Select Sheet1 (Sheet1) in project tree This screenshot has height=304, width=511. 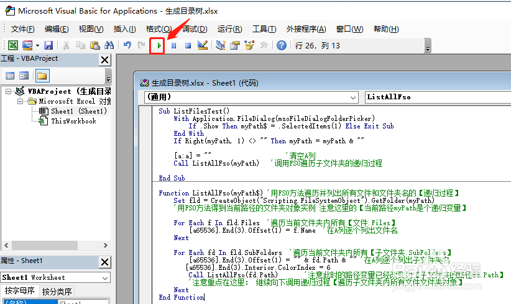[79, 111]
